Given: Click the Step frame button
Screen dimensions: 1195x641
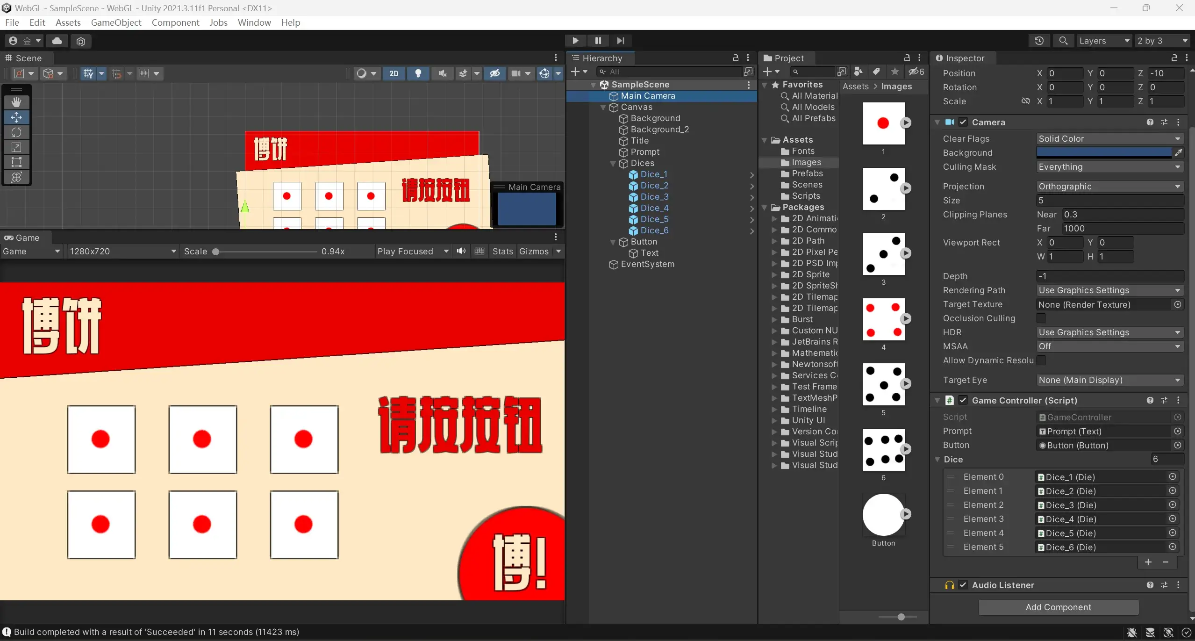Looking at the screenshot, I should (620, 41).
